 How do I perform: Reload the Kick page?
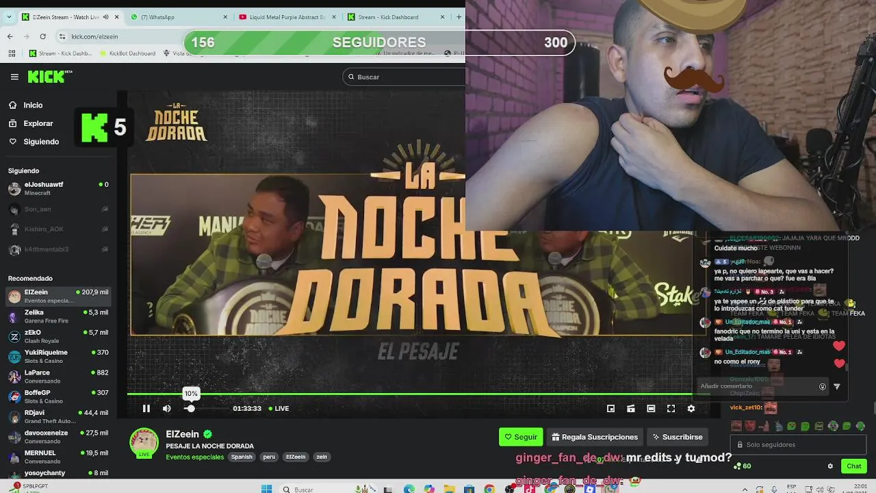(42, 36)
